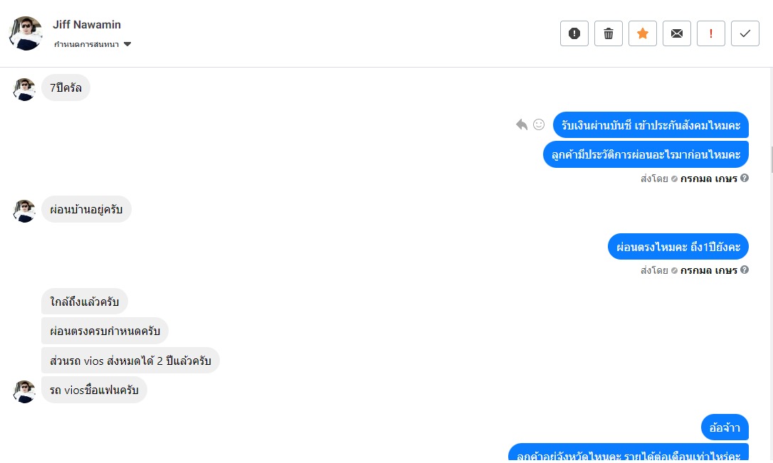Click the reply arrow beside the first blue message
Screen dimensions: 773x463
(x=522, y=124)
